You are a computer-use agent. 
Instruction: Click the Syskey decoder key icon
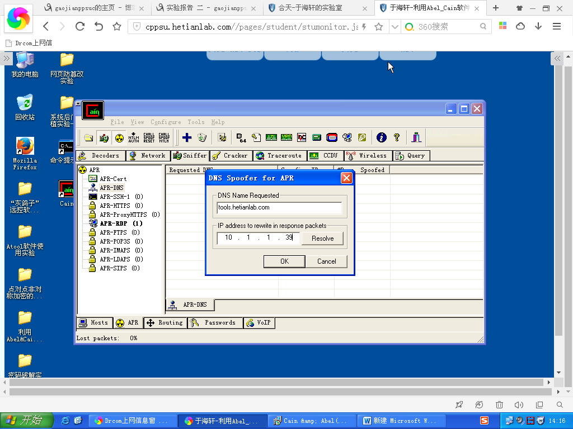362,137
